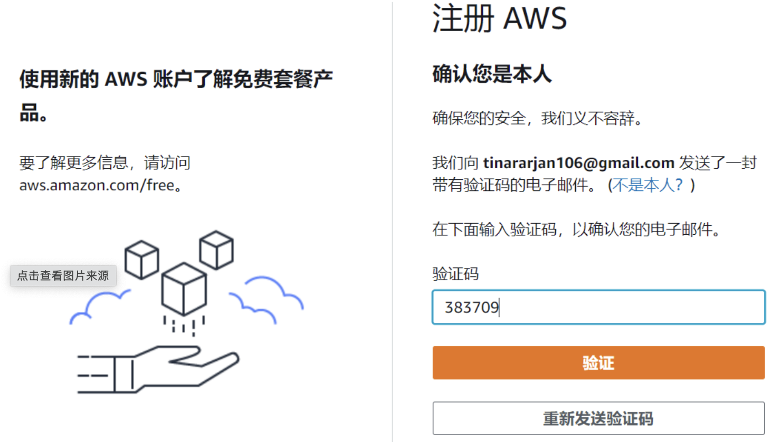781x442 pixels.
Task: Click the upper-right cube icon
Action: 216,249
